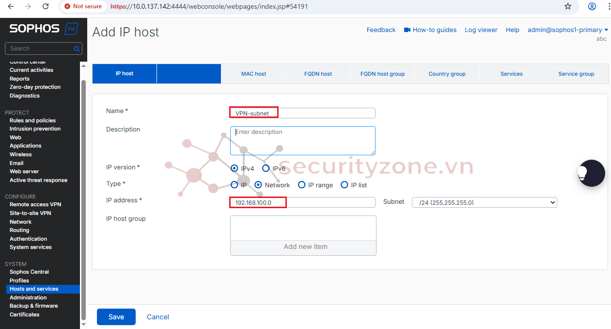Viewport: 611px width, 329px height.
Task: Choose the IP range type option
Action: click(x=301, y=185)
